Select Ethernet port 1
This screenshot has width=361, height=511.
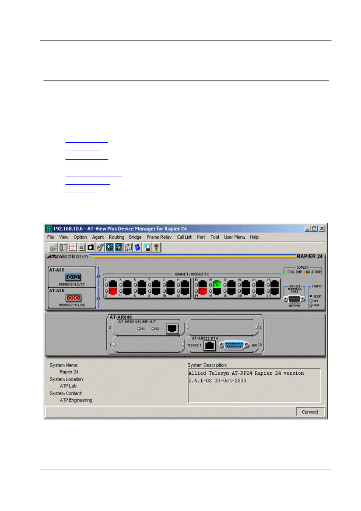click(x=113, y=284)
